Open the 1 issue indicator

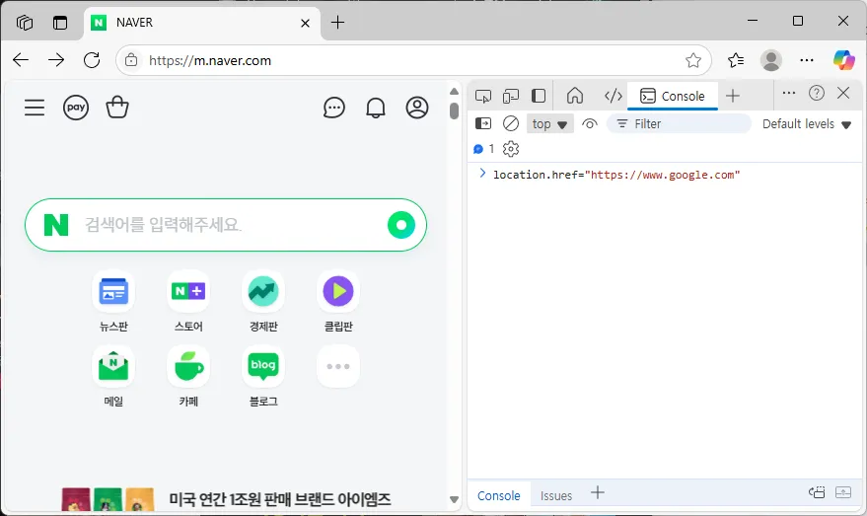coord(484,149)
